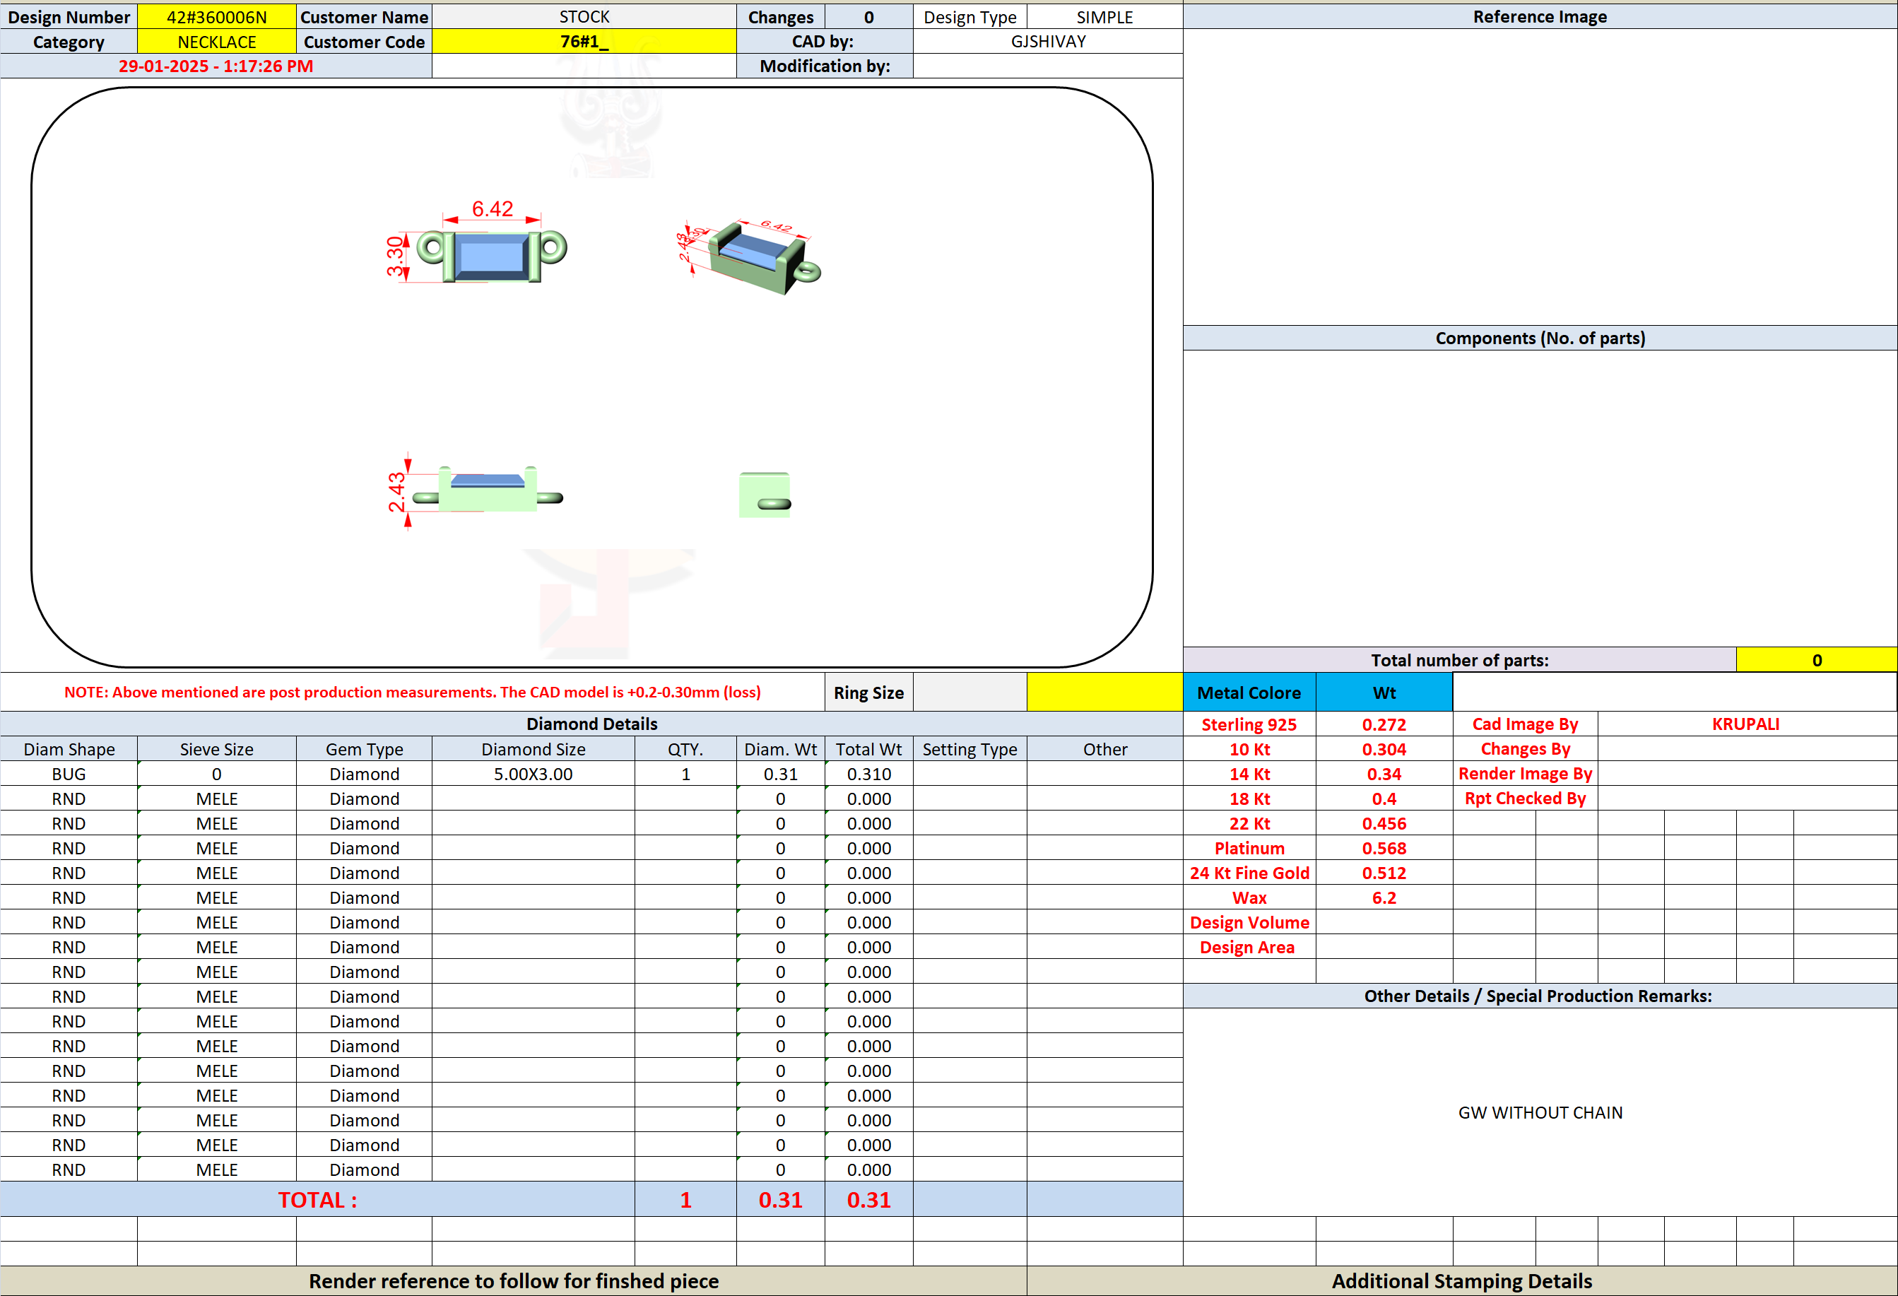
Task: Select the Total Wt 0.310 cell
Action: [869, 773]
